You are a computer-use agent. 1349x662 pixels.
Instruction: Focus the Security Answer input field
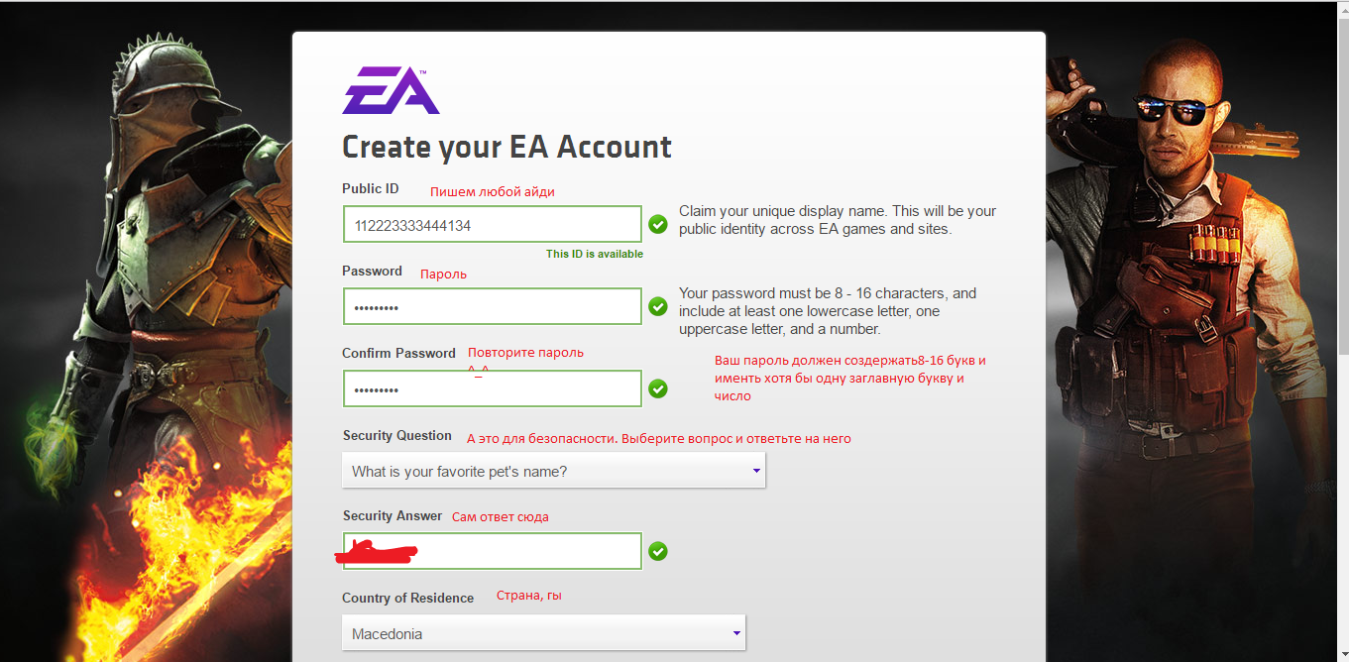click(x=493, y=551)
